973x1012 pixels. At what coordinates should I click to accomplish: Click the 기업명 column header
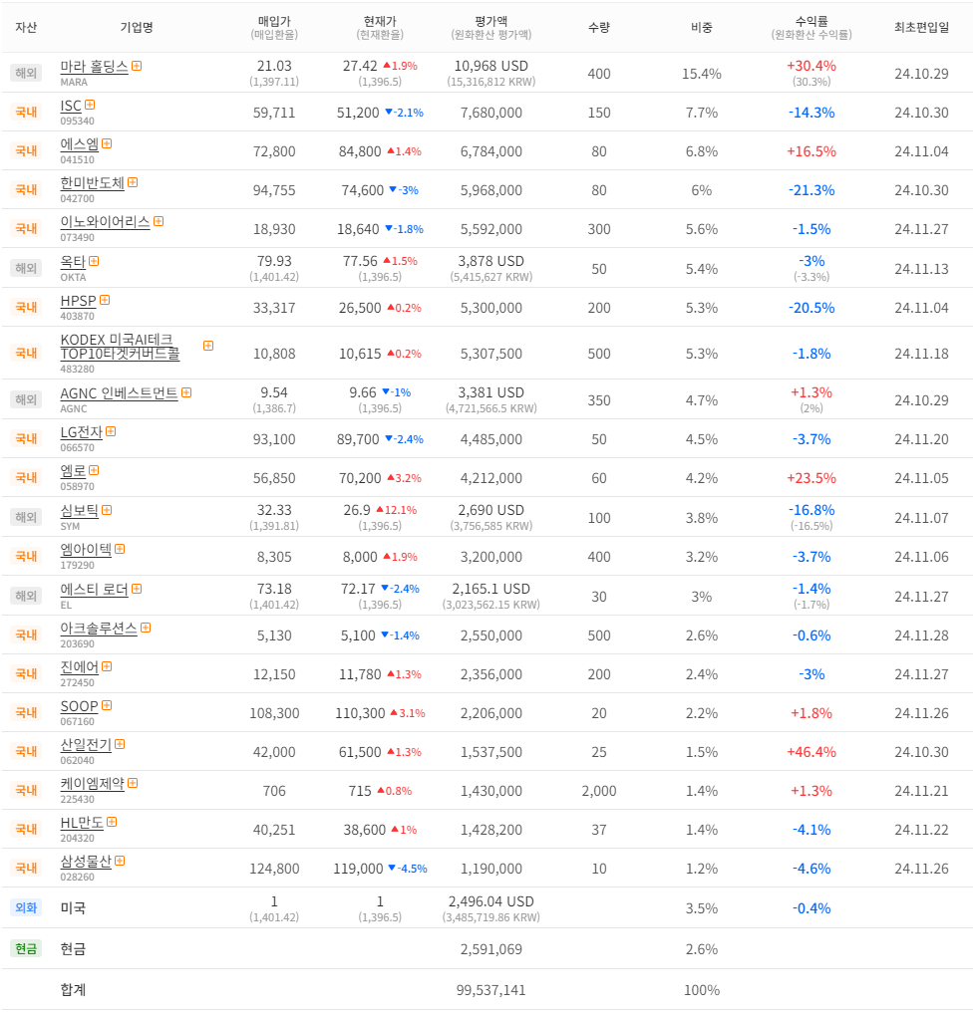pos(137,27)
